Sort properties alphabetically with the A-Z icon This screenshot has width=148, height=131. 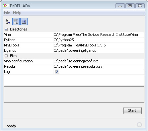[8, 22]
